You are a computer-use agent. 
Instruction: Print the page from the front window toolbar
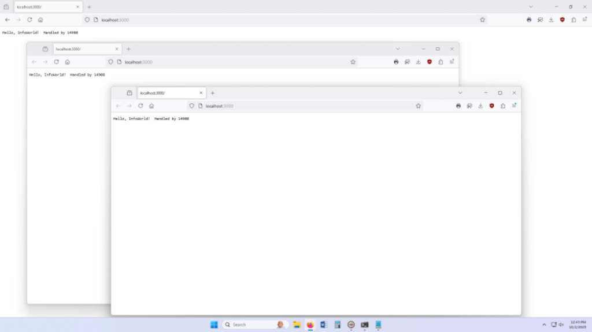[x=458, y=106]
